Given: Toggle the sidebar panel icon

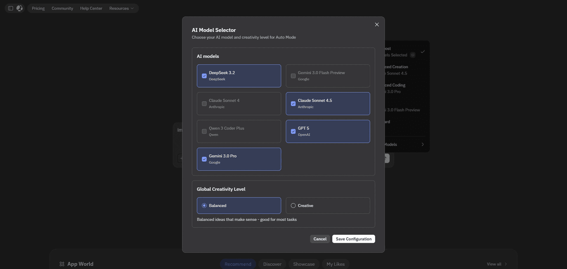Looking at the screenshot, I should pos(11,8).
